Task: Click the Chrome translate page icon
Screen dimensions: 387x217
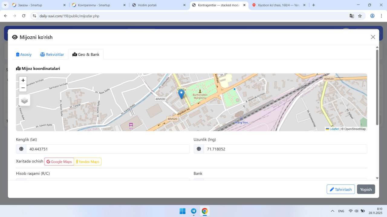Action: (352, 16)
